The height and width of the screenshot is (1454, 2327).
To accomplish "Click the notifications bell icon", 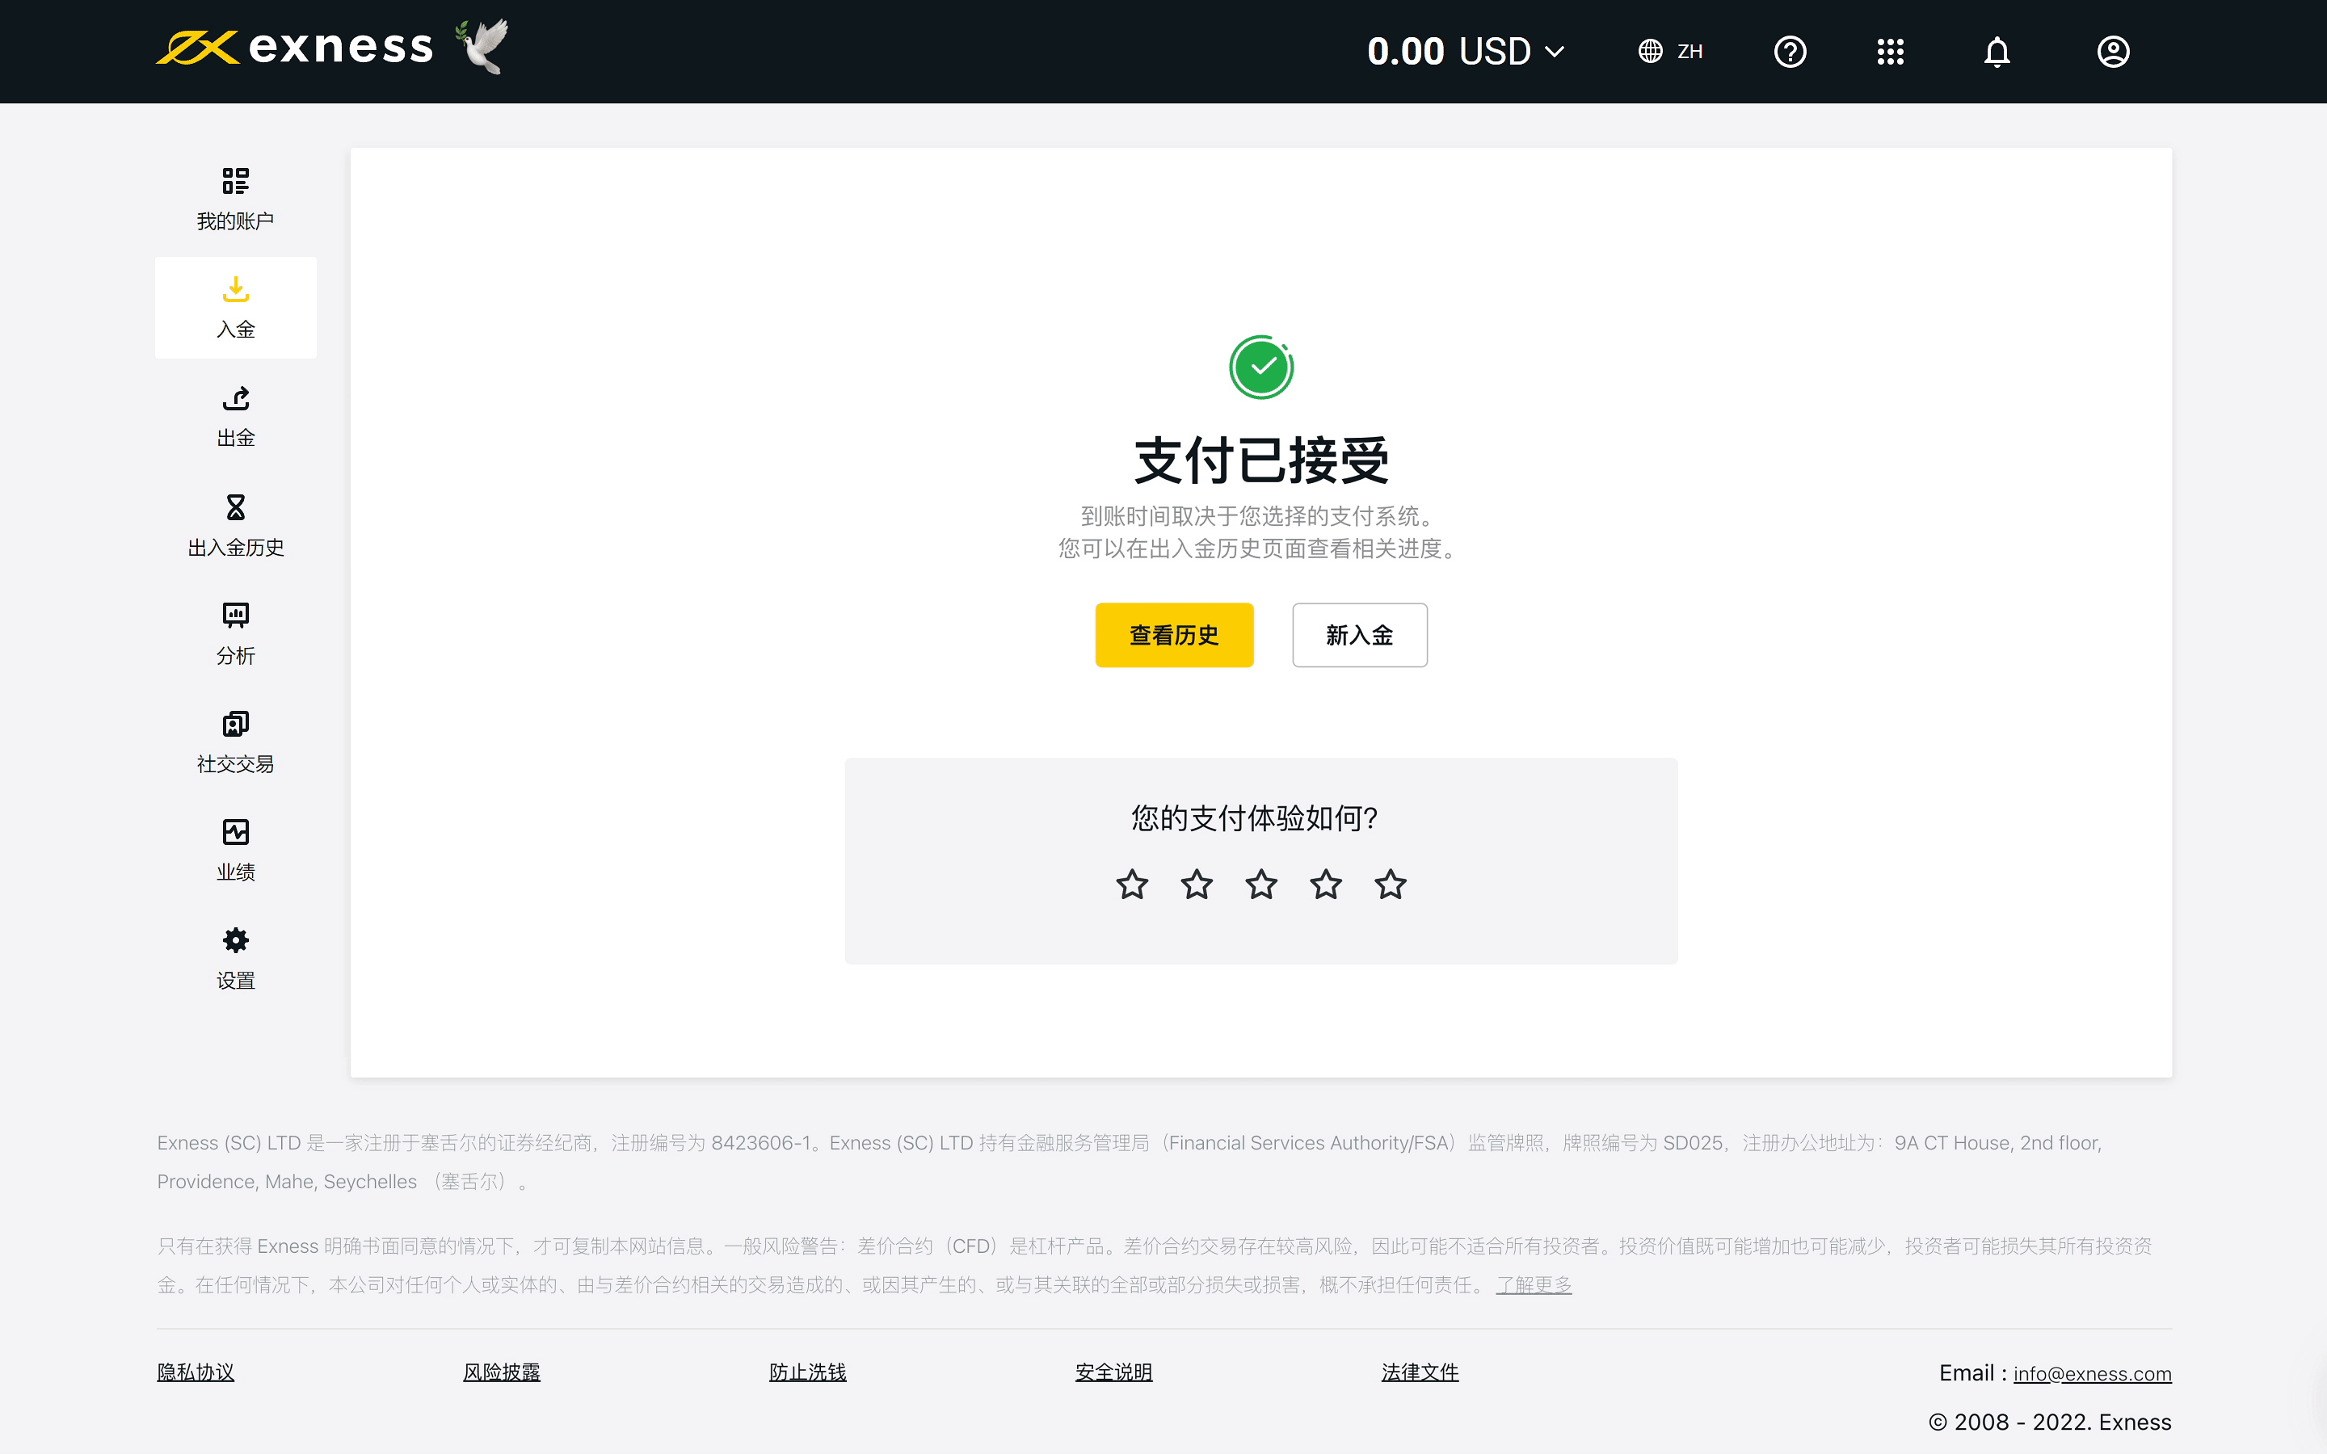I will [1997, 51].
